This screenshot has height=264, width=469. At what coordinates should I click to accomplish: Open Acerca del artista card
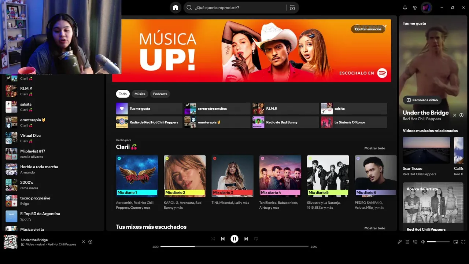tap(433, 206)
